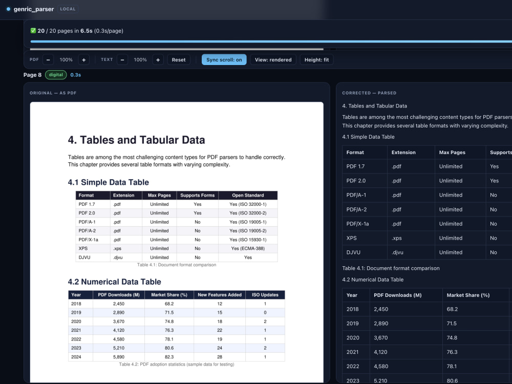Click parsed 4. Tables and Tabular Data line
This screenshot has height=384, width=512.
[375, 106]
